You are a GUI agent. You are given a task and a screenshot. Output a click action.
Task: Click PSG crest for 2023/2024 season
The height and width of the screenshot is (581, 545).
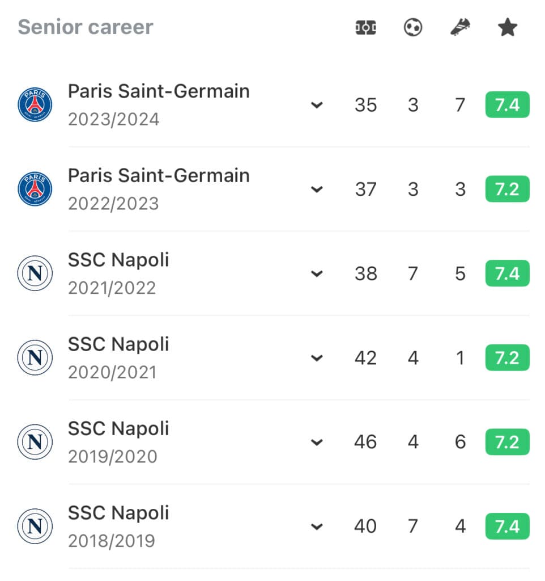pos(35,104)
